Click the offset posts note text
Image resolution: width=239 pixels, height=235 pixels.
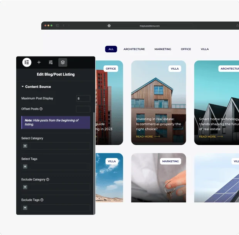(52, 122)
